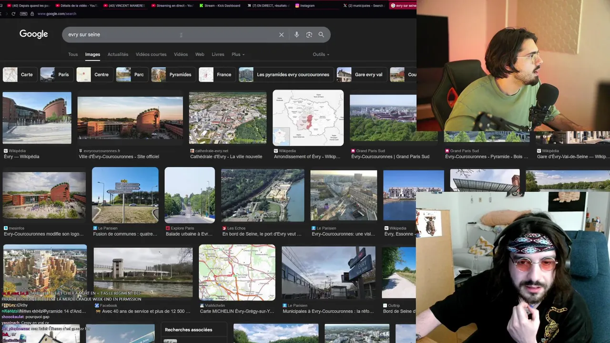Select 'Les pyramides evry courcouronnes' chip

click(286, 74)
